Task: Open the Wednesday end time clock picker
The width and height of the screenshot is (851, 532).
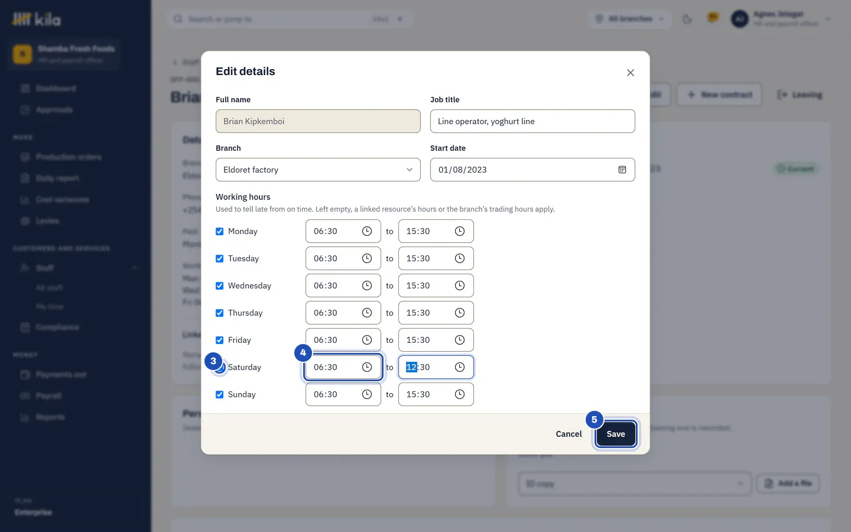Action: 460,286
